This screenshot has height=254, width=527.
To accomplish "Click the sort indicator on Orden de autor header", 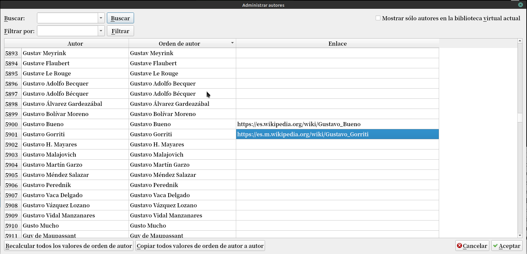I will (232, 43).
